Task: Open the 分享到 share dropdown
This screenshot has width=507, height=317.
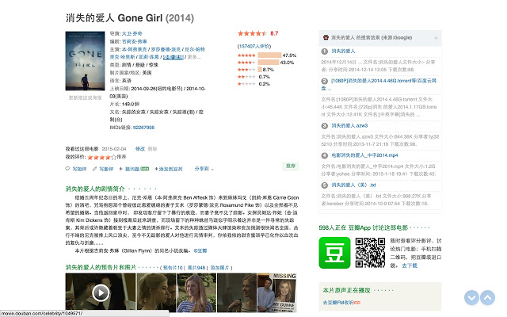Action: (204, 169)
